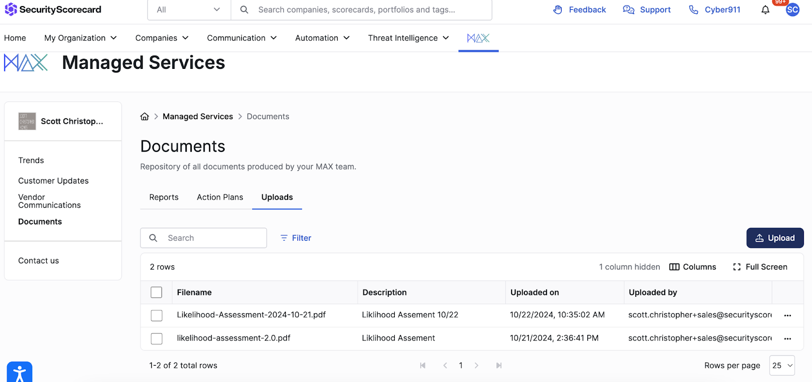Click the home breadcrumb icon
This screenshot has height=382, width=812.
click(x=145, y=117)
